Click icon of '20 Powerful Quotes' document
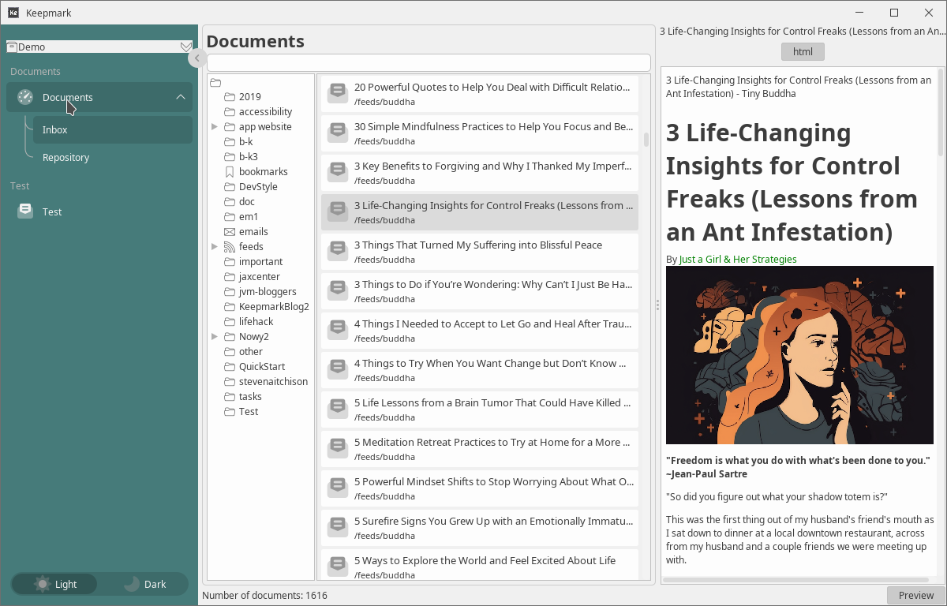 pos(338,93)
